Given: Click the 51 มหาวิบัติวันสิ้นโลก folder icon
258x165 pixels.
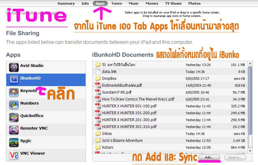Looking at the screenshot, I should click(98, 64).
